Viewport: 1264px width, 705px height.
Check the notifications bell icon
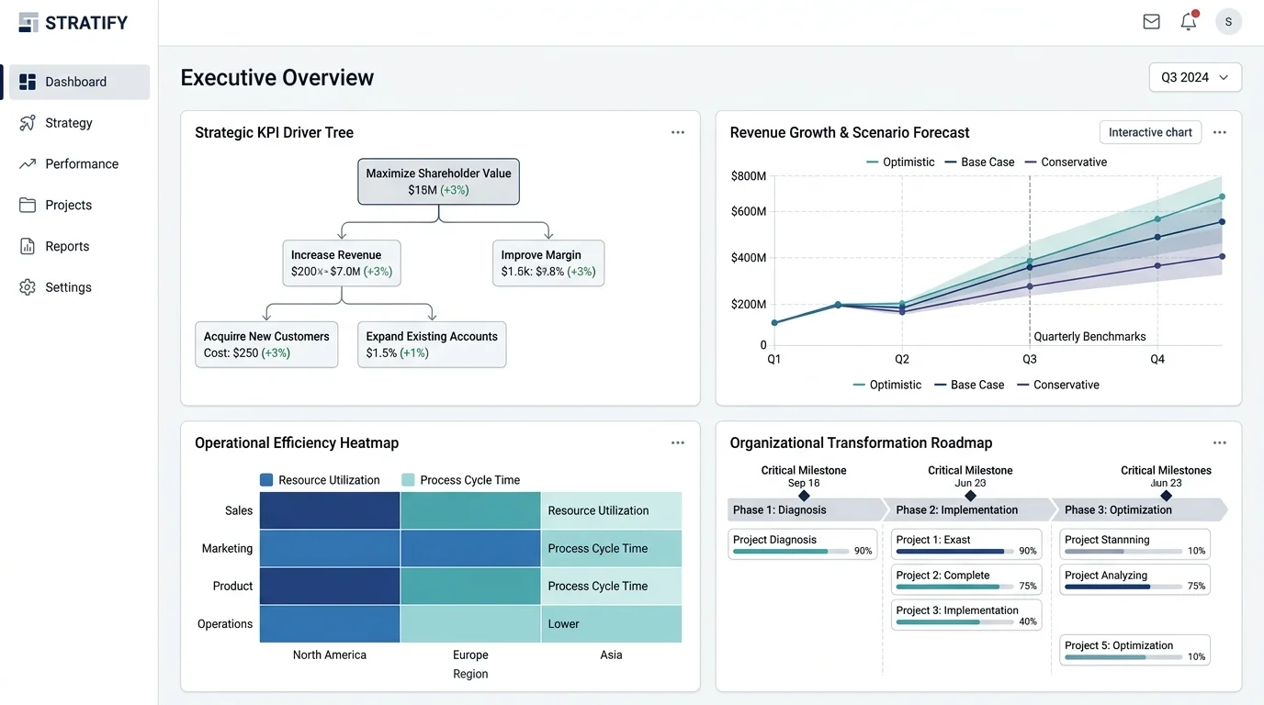click(1189, 22)
